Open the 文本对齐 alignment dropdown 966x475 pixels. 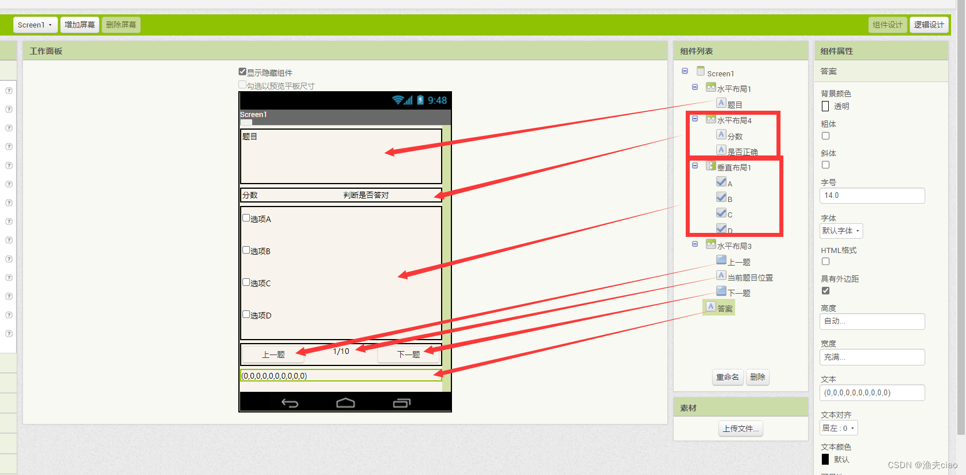839,428
